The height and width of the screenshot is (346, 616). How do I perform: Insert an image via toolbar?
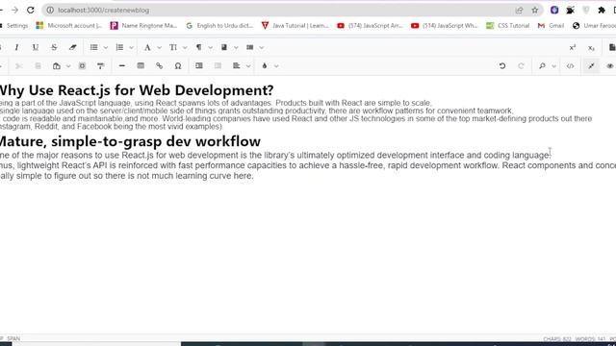[x=224, y=47]
